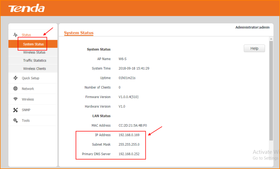The height and width of the screenshot is (169, 280).
Task: Open Quick Setup via its lightning icon
Action: (x=16, y=78)
